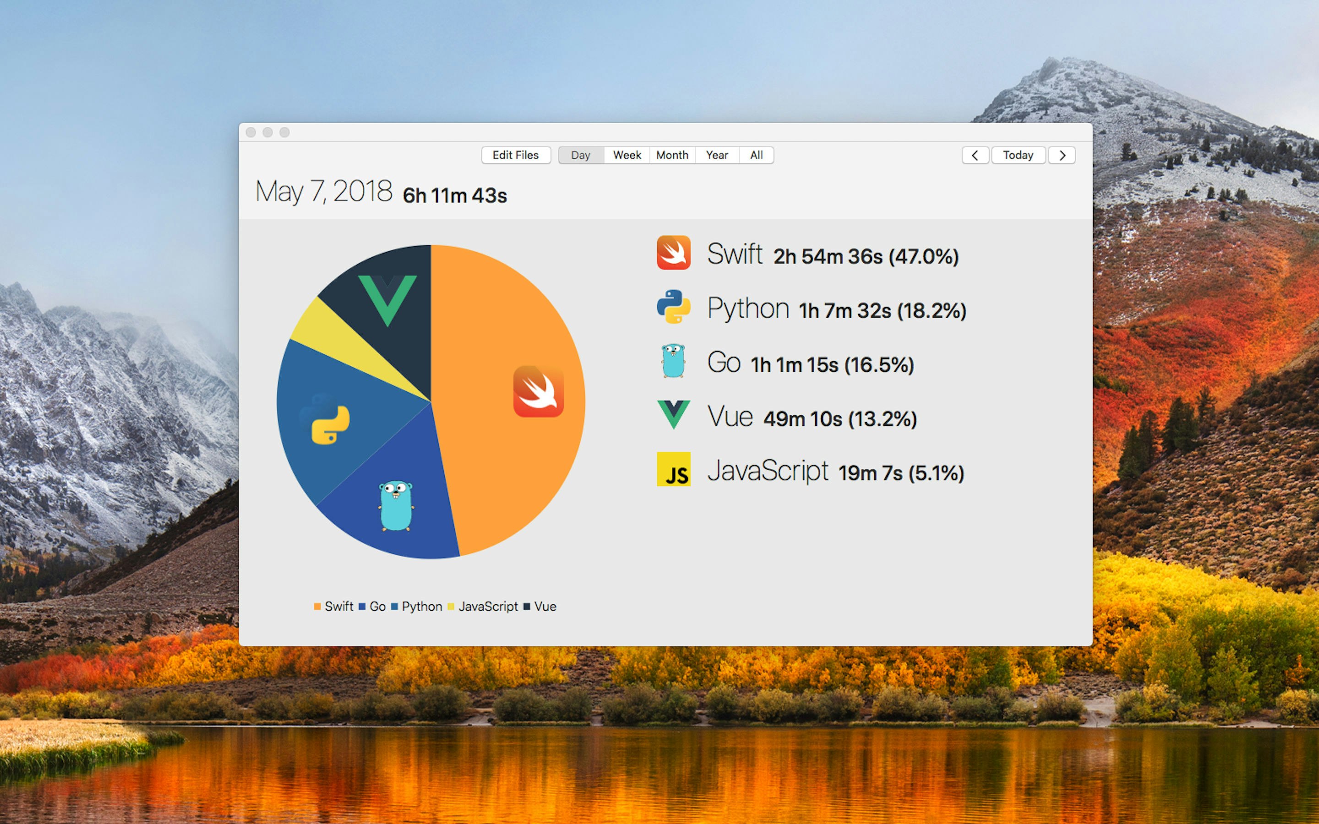The image size is (1319, 824).
Task: Click the blue Go legend swatch
Action: pyautogui.click(x=362, y=607)
